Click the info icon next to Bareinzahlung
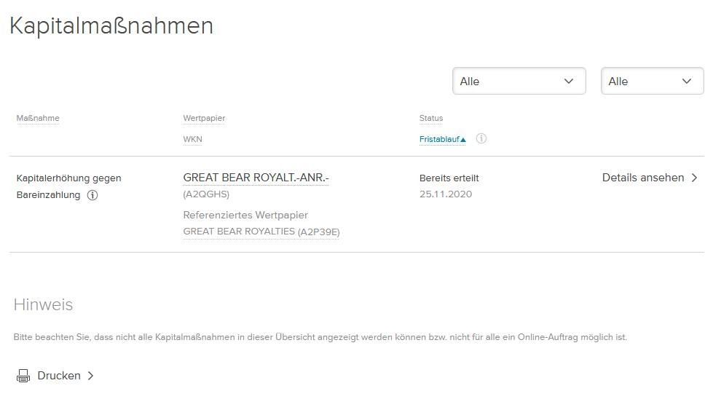Screen dimensions: 721x399 tap(92, 195)
